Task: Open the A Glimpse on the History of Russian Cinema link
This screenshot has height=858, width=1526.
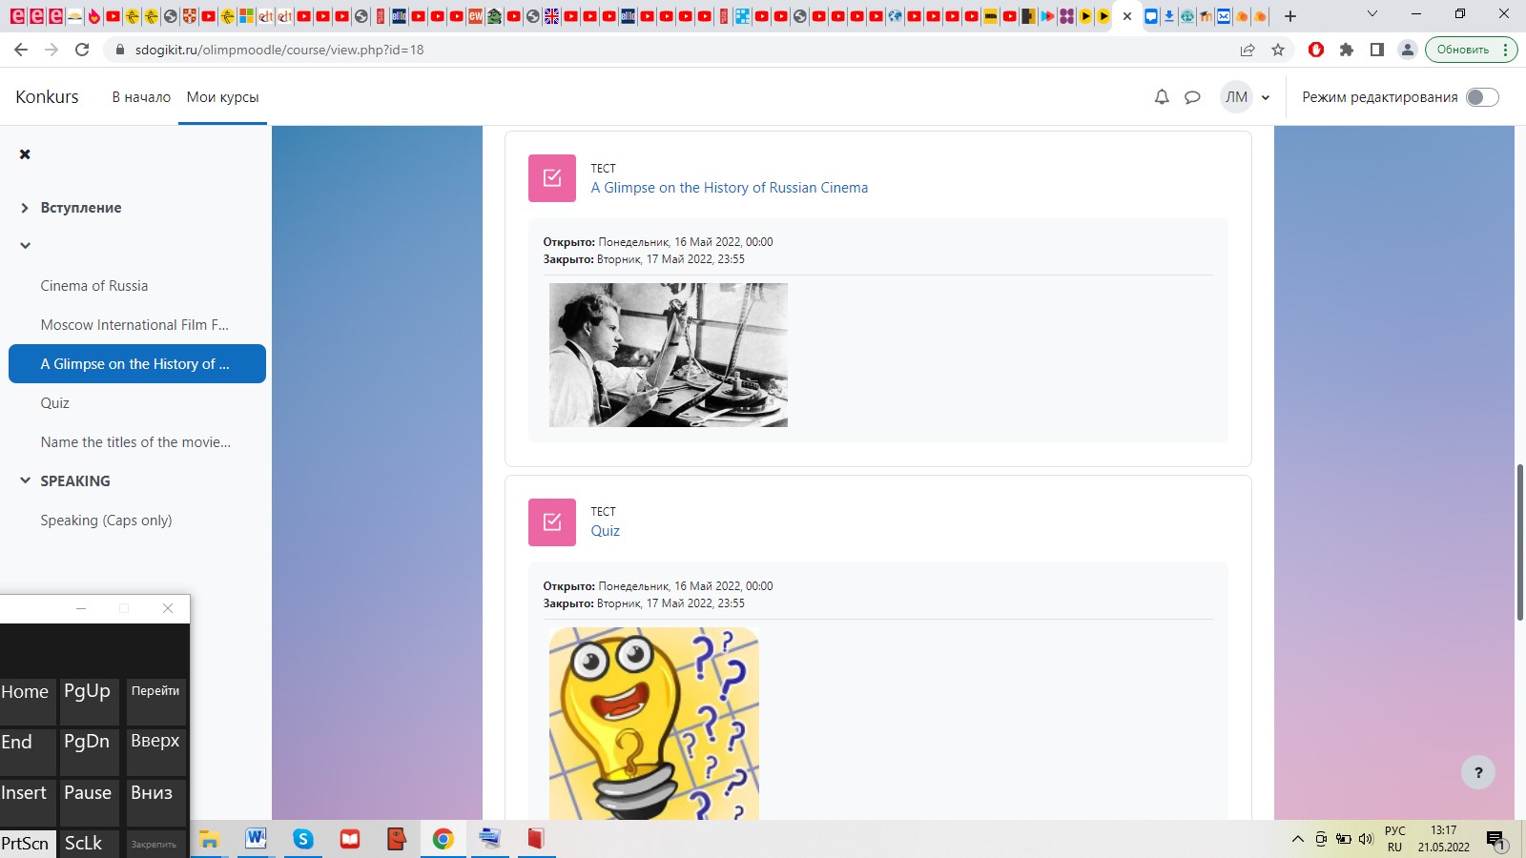Action: point(729,188)
